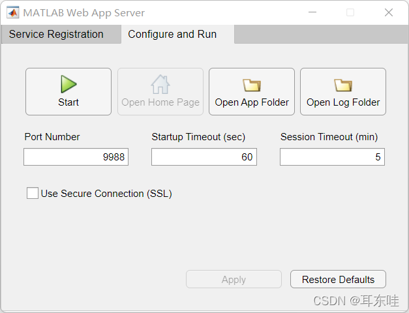Restore default settings
This screenshot has height=313, width=409.
pos(338,279)
